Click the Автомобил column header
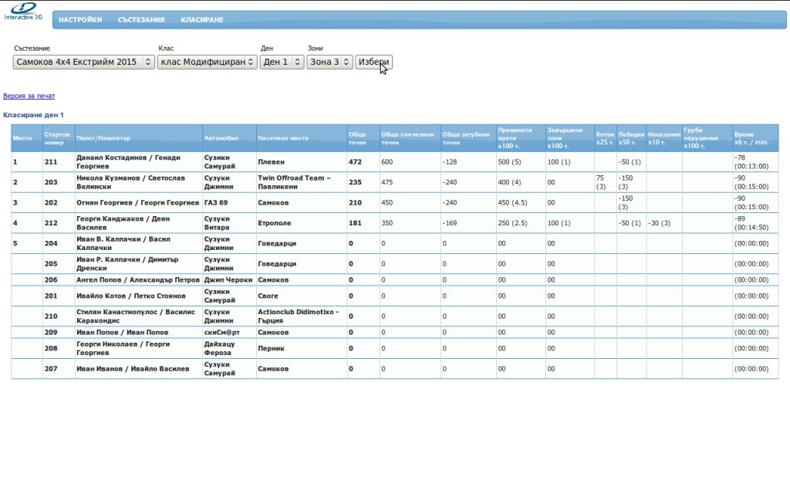This screenshot has width=790, height=494. [221, 138]
